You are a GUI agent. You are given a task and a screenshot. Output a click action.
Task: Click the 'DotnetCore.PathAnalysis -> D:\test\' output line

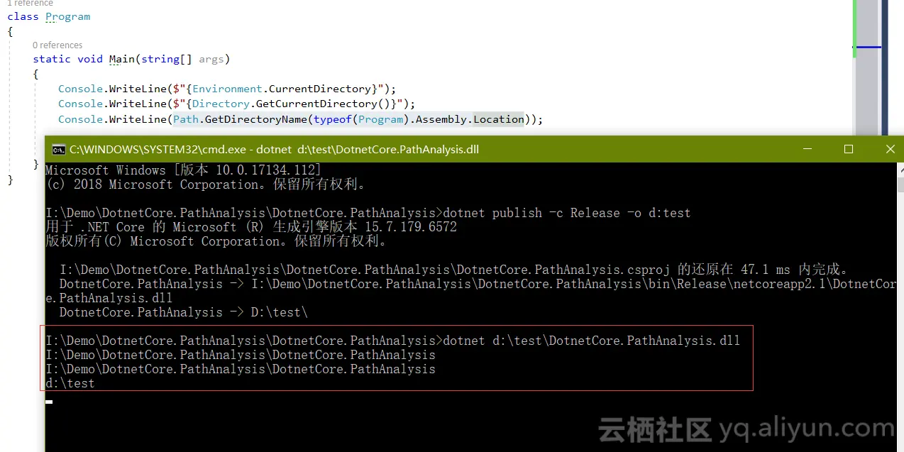(x=184, y=312)
